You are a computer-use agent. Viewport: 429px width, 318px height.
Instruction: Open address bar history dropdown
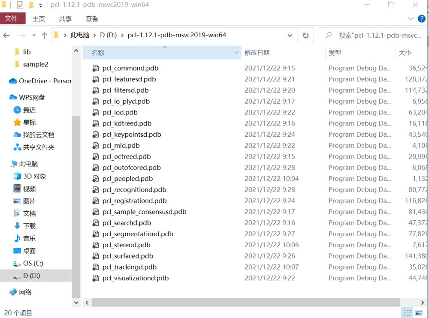(x=290, y=35)
